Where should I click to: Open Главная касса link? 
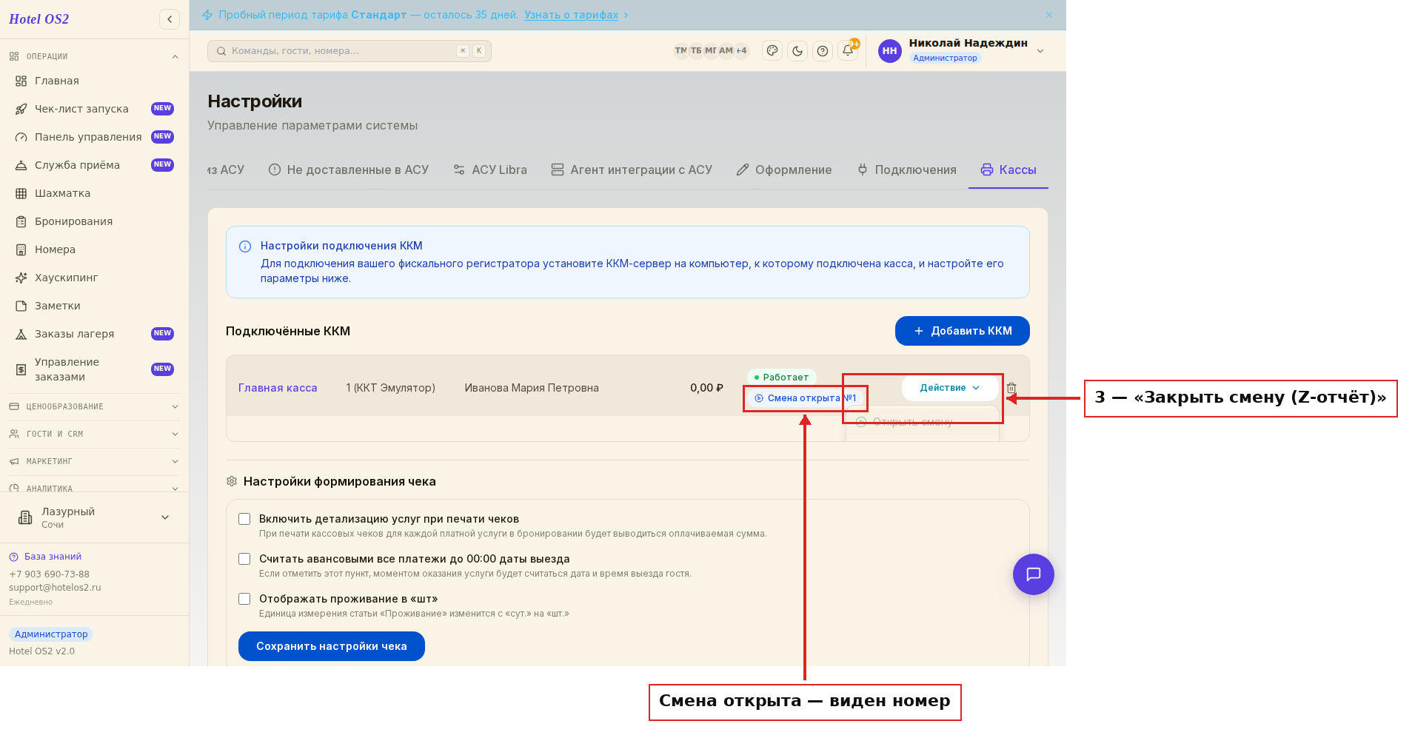coord(278,388)
